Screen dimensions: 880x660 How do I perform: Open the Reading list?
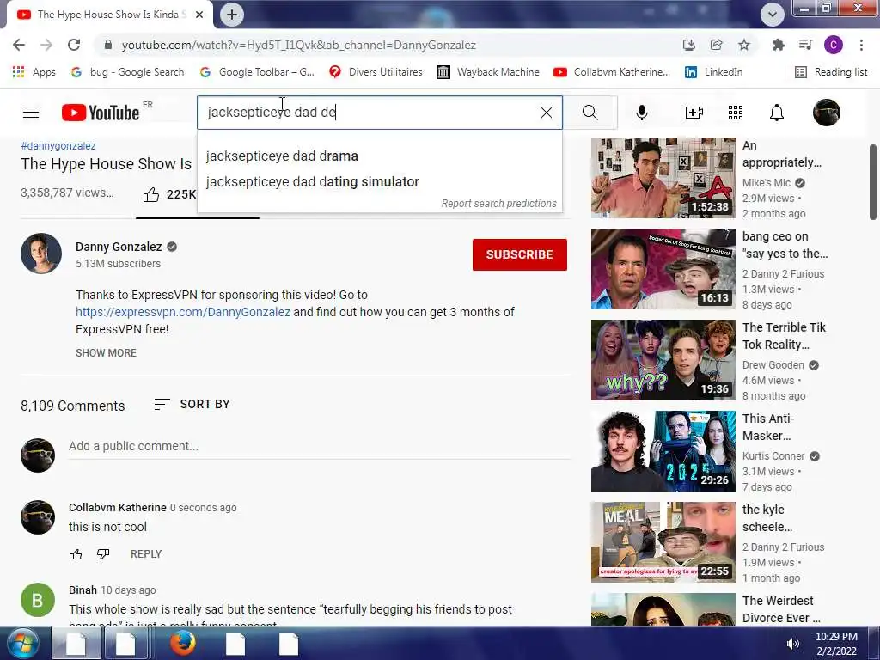[831, 72]
